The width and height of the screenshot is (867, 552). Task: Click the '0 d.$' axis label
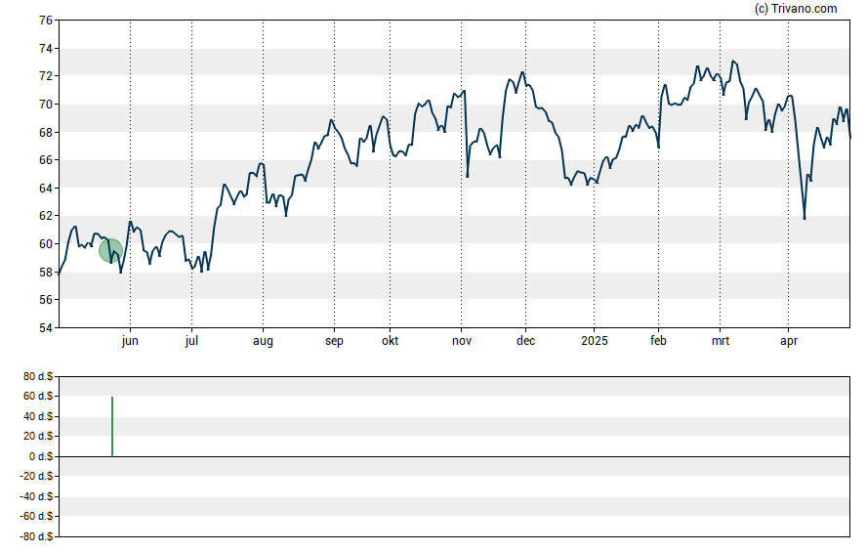(40, 456)
